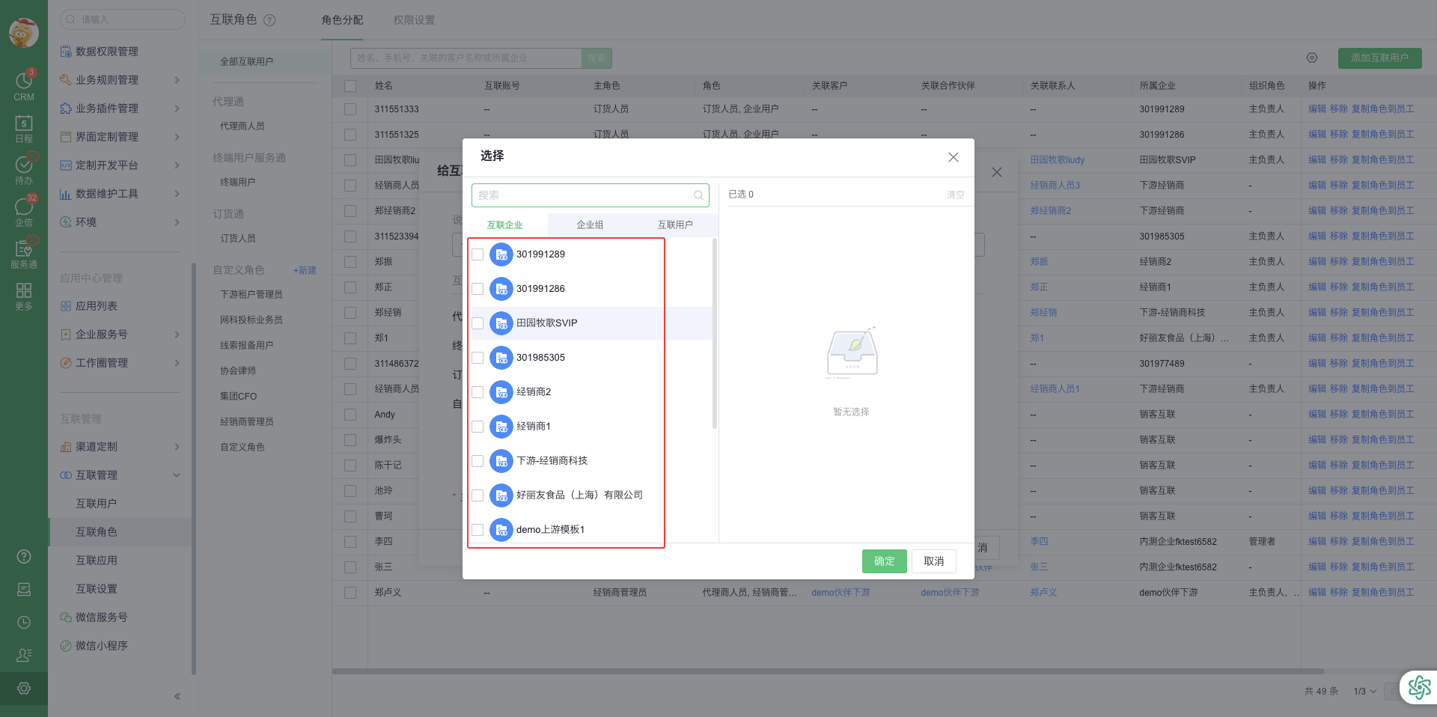This screenshot has height=717, width=1437.
Task: Check the box for 301985305 in dialog
Action: [478, 358]
